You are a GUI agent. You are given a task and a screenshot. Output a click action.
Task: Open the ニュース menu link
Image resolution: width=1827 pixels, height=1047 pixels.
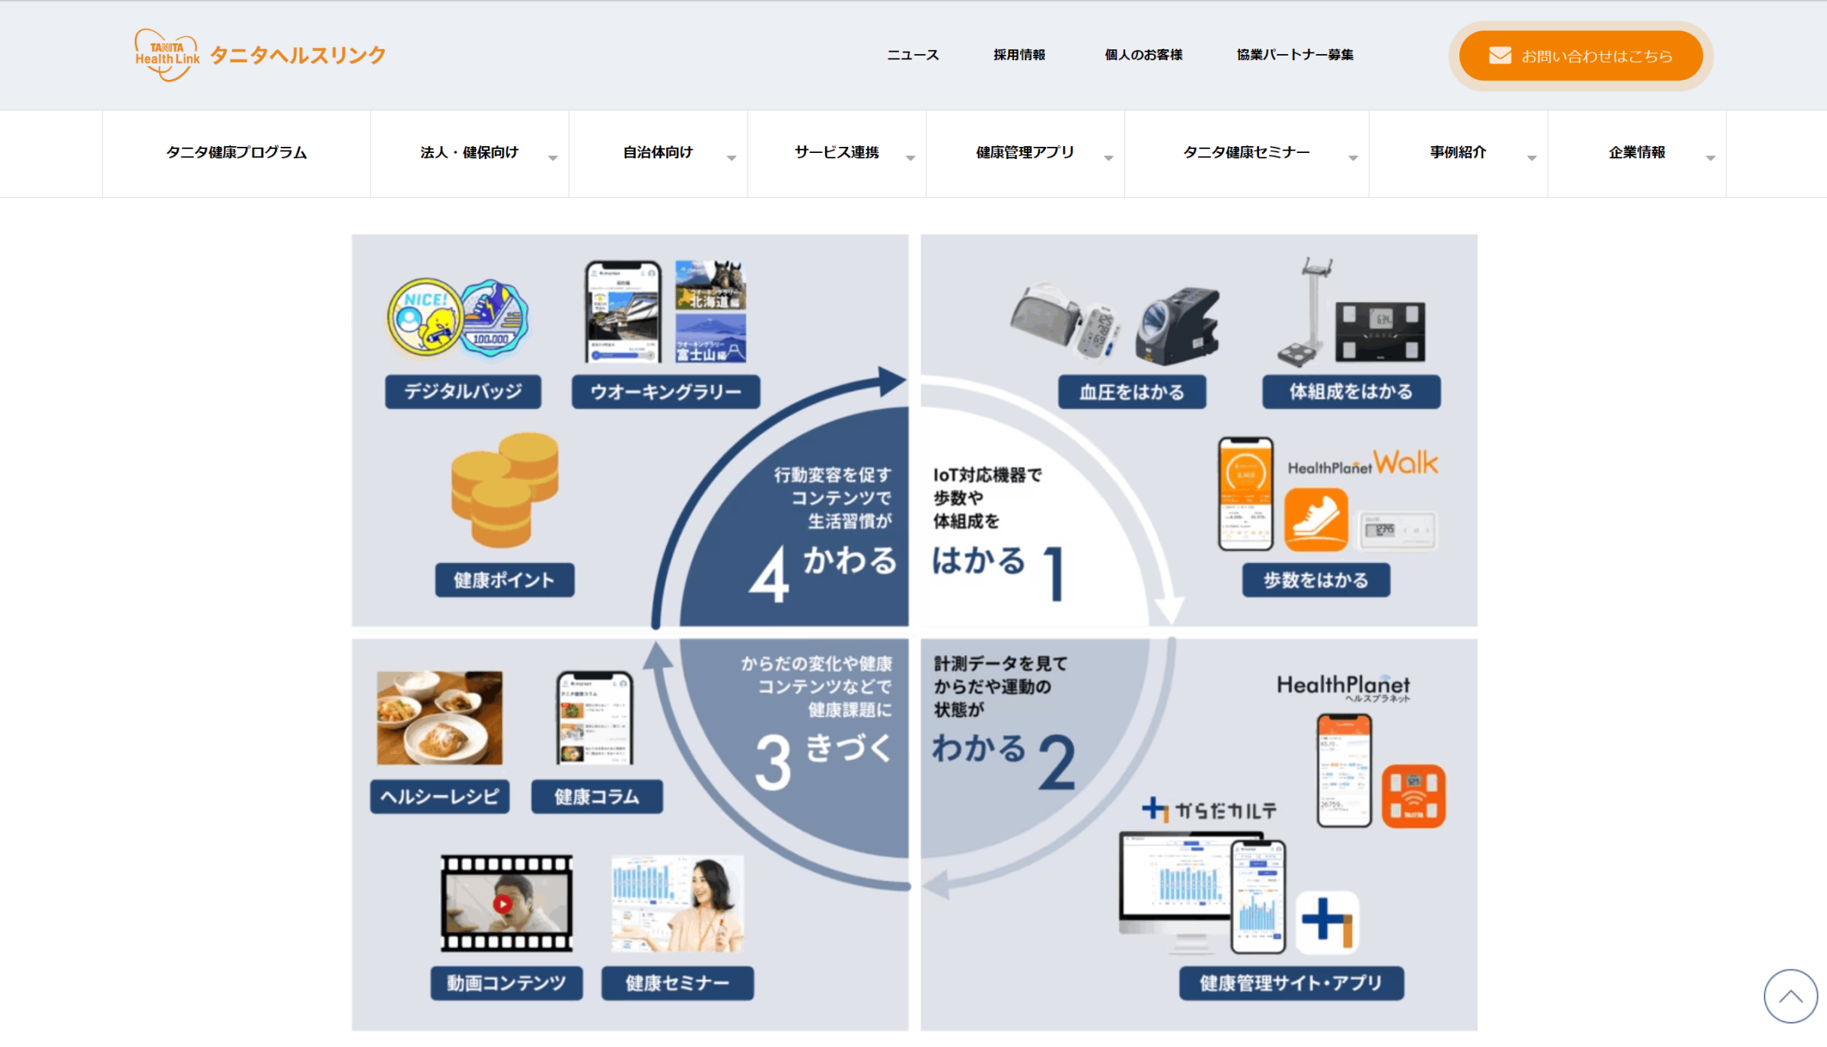913,55
